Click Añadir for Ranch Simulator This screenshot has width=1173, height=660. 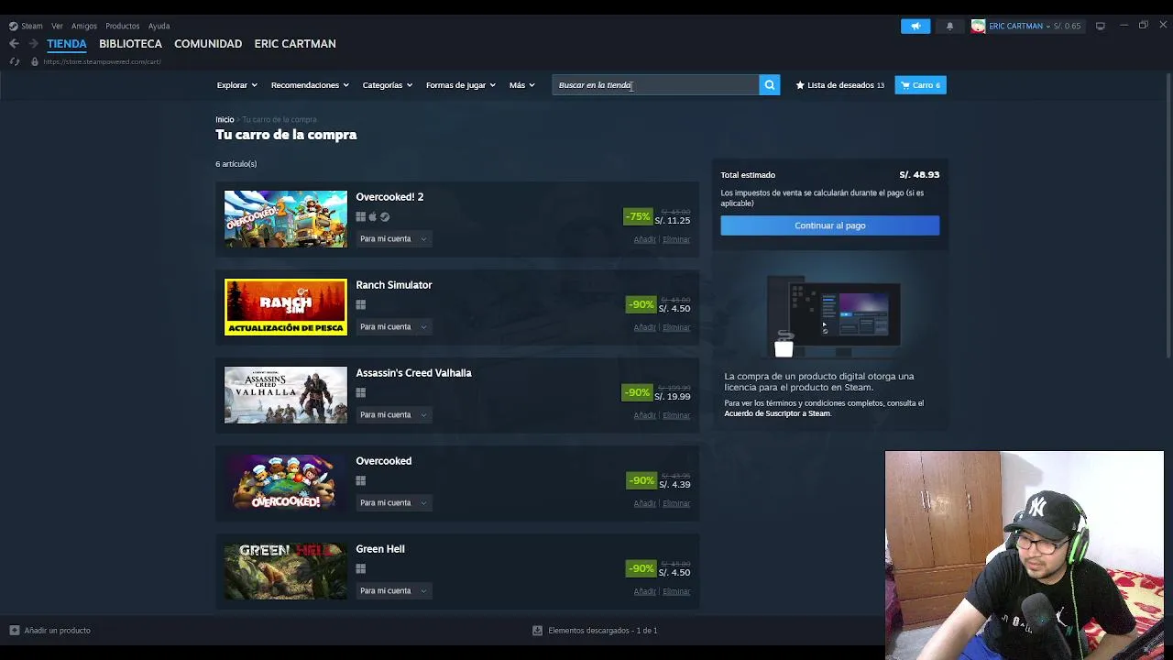[x=644, y=327]
